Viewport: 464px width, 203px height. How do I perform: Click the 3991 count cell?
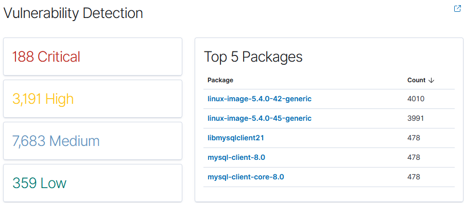(416, 118)
